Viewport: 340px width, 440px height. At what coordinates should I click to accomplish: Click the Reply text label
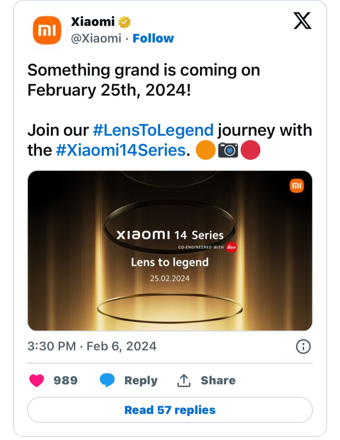(141, 380)
